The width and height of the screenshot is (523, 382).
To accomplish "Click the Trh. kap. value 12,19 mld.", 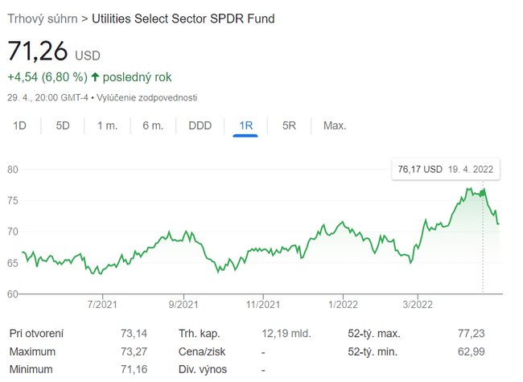I will point(286,333).
